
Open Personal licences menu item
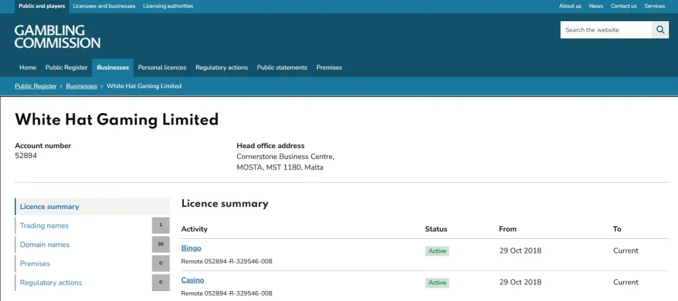[x=162, y=67]
